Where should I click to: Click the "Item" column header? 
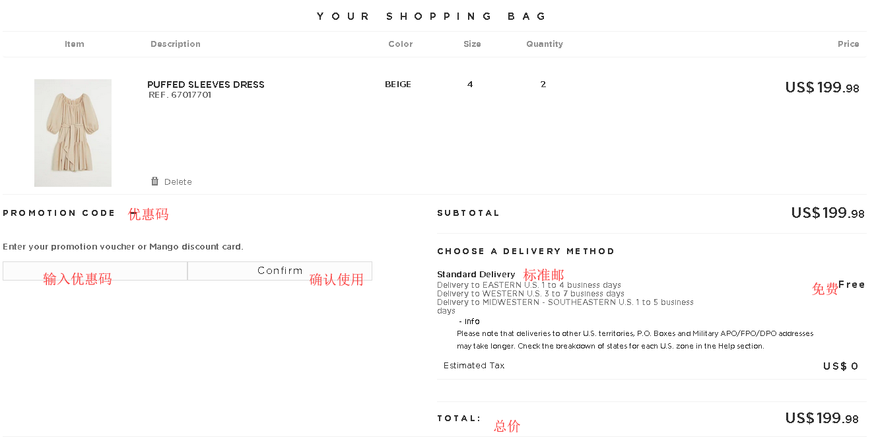coord(75,44)
